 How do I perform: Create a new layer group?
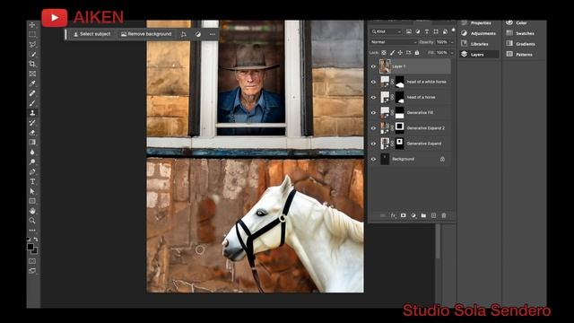coord(423,215)
